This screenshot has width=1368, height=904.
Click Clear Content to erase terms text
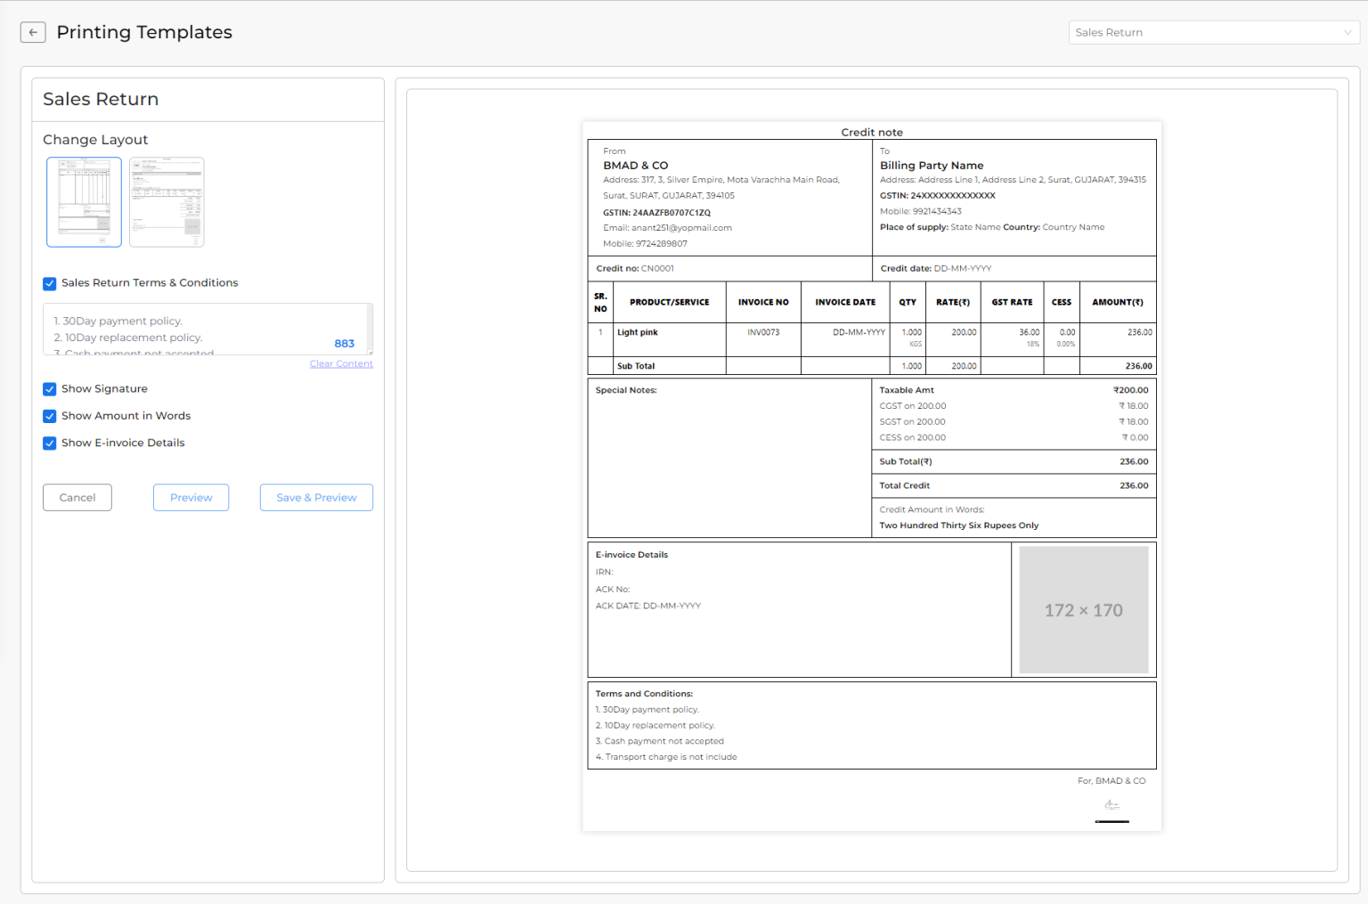[341, 362]
